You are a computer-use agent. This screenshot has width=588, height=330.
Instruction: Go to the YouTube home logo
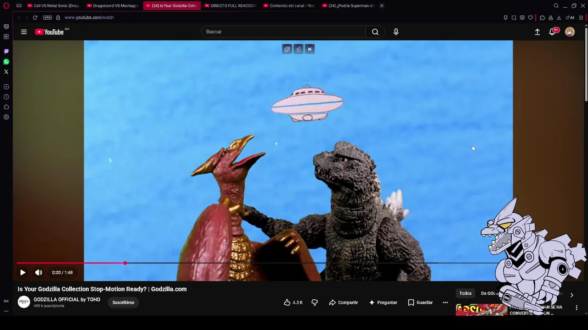(x=49, y=32)
